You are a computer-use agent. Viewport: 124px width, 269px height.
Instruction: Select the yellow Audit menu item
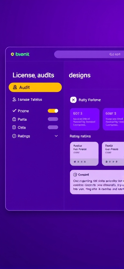point(35,87)
